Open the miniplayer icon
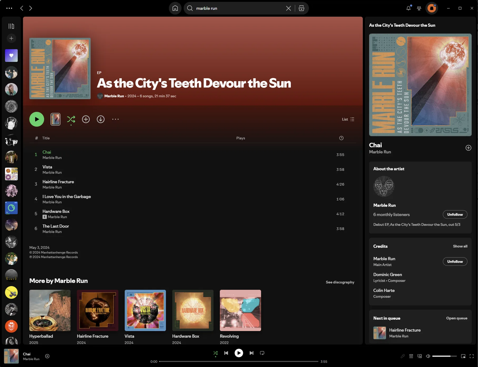 click(x=463, y=356)
